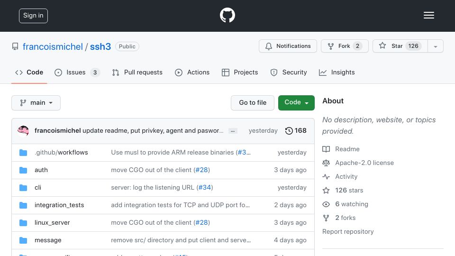
Task: Open the Projects tab
Action: (x=240, y=72)
